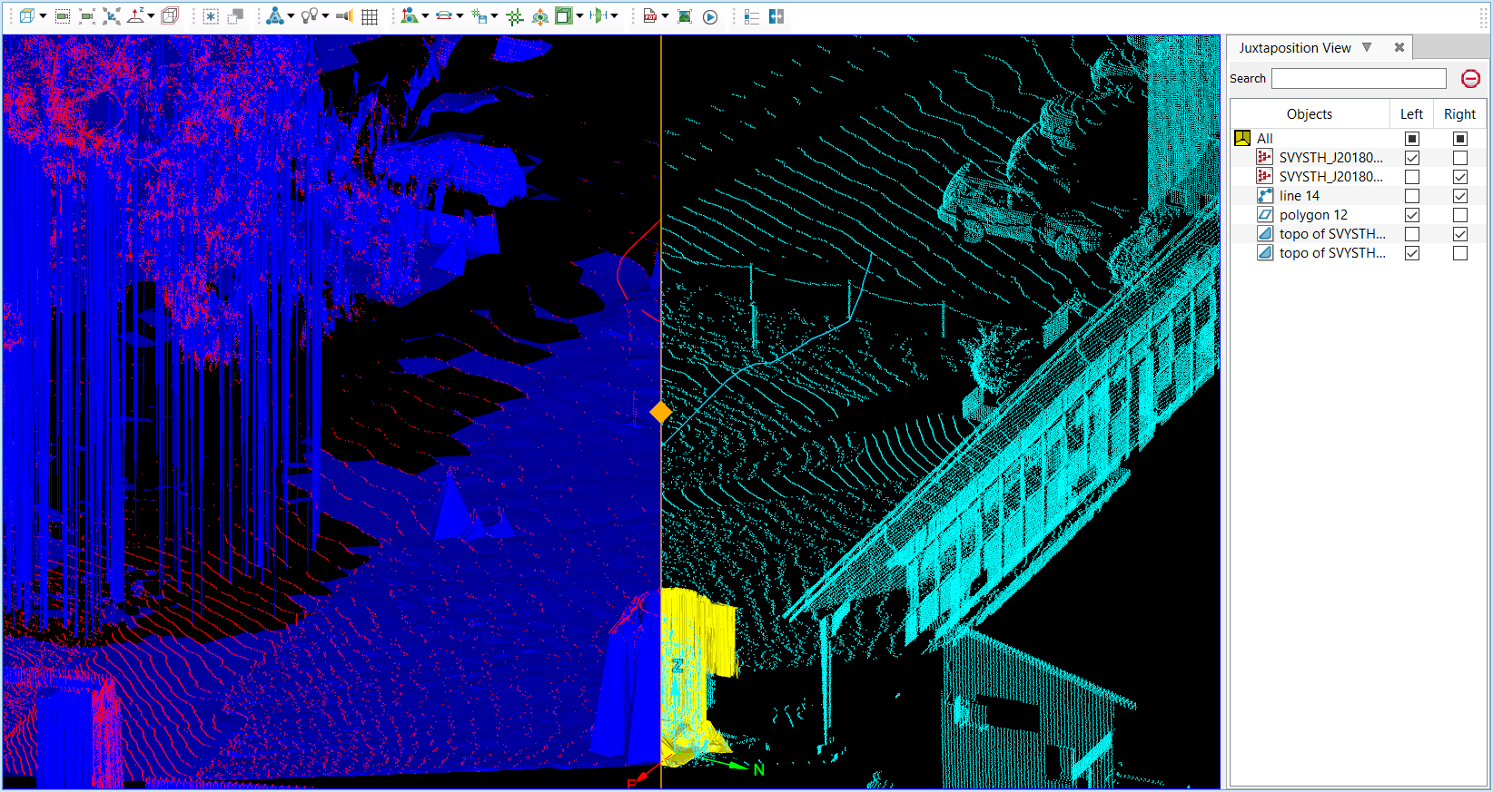This screenshot has height=792, width=1493.
Task: Toggle the Left checkbox for All
Action: (x=1412, y=139)
